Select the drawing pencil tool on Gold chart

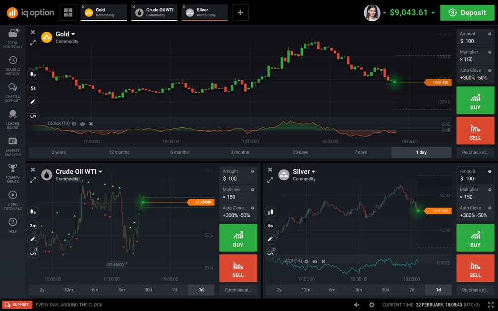[33, 102]
